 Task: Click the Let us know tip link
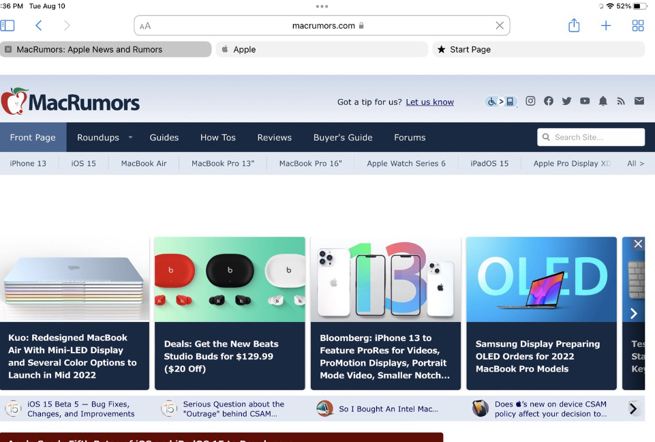coord(430,102)
